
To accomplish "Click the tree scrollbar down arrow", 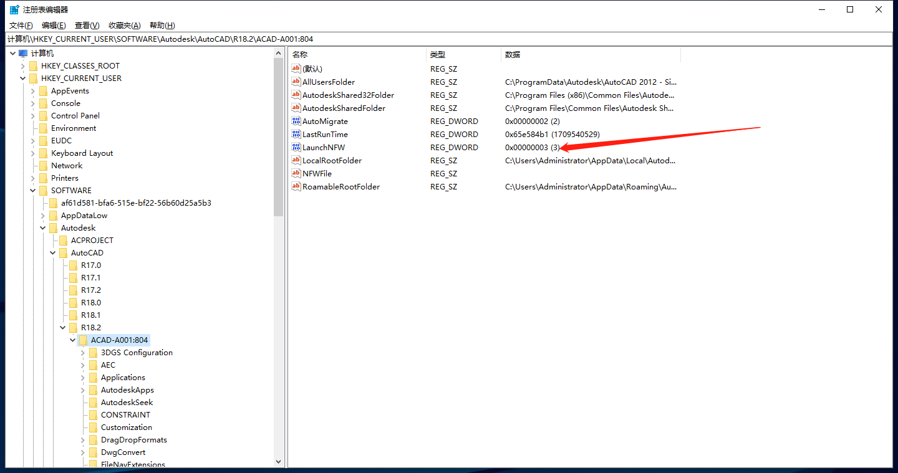I will tap(278, 462).
